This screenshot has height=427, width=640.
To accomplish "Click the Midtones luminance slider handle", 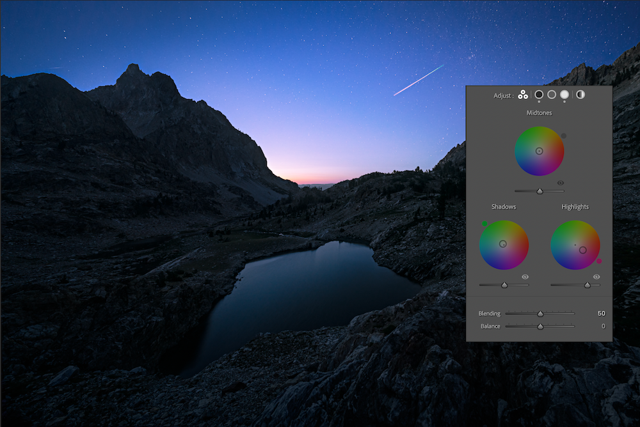I will click(540, 191).
